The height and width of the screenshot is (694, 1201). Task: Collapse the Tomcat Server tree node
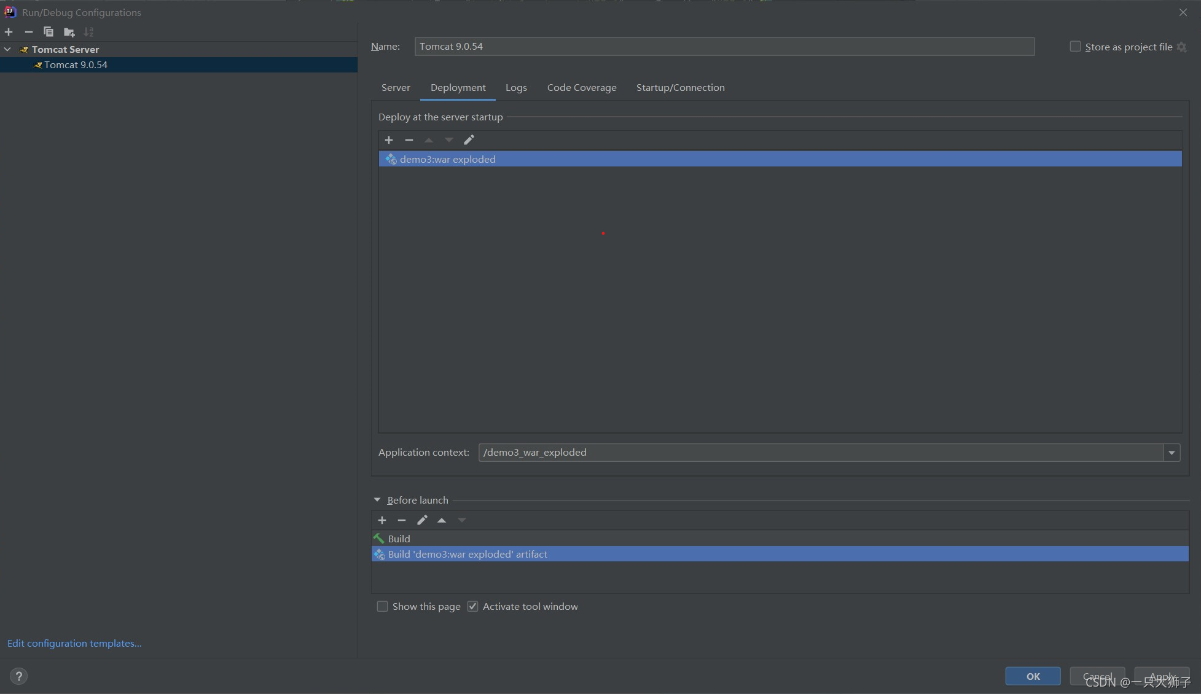pos(7,49)
